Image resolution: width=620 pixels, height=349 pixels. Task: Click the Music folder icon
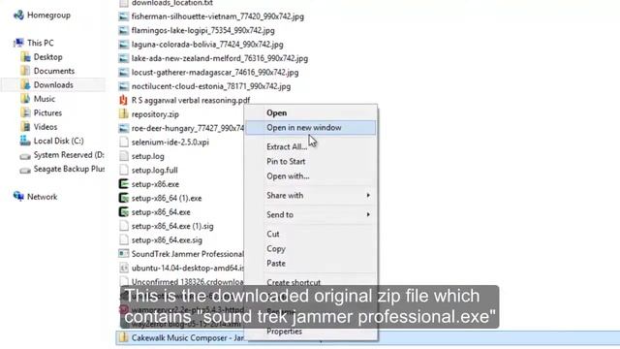tap(25, 99)
